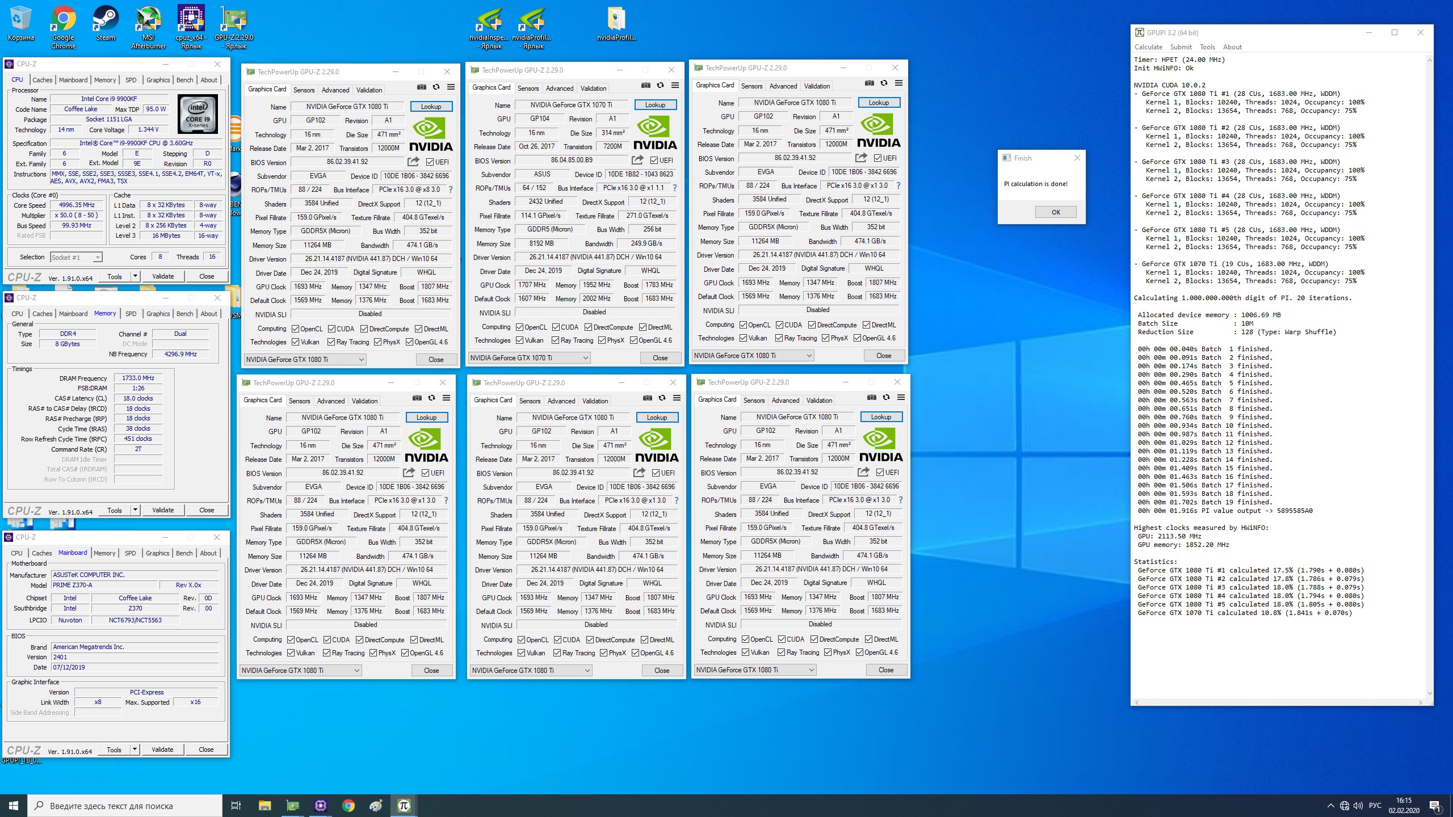The image size is (1453, 817).
Task: Toggle CUDA checkbox in GTX 1070 Ti GPU-Z window
Action: 555,327
